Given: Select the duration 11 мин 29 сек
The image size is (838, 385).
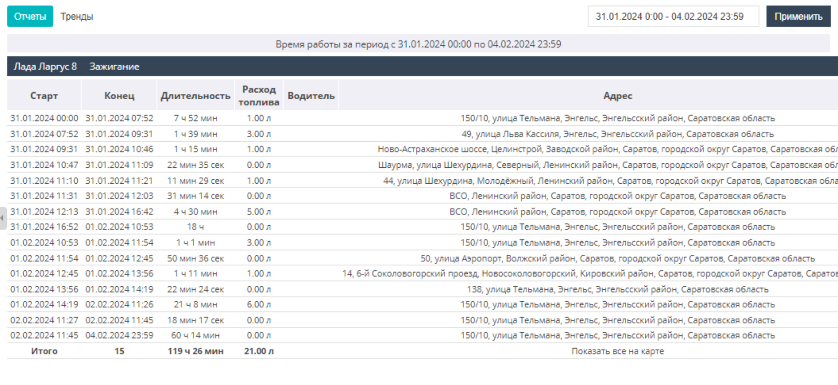Looking at the screenshot, I should (196, 180).
